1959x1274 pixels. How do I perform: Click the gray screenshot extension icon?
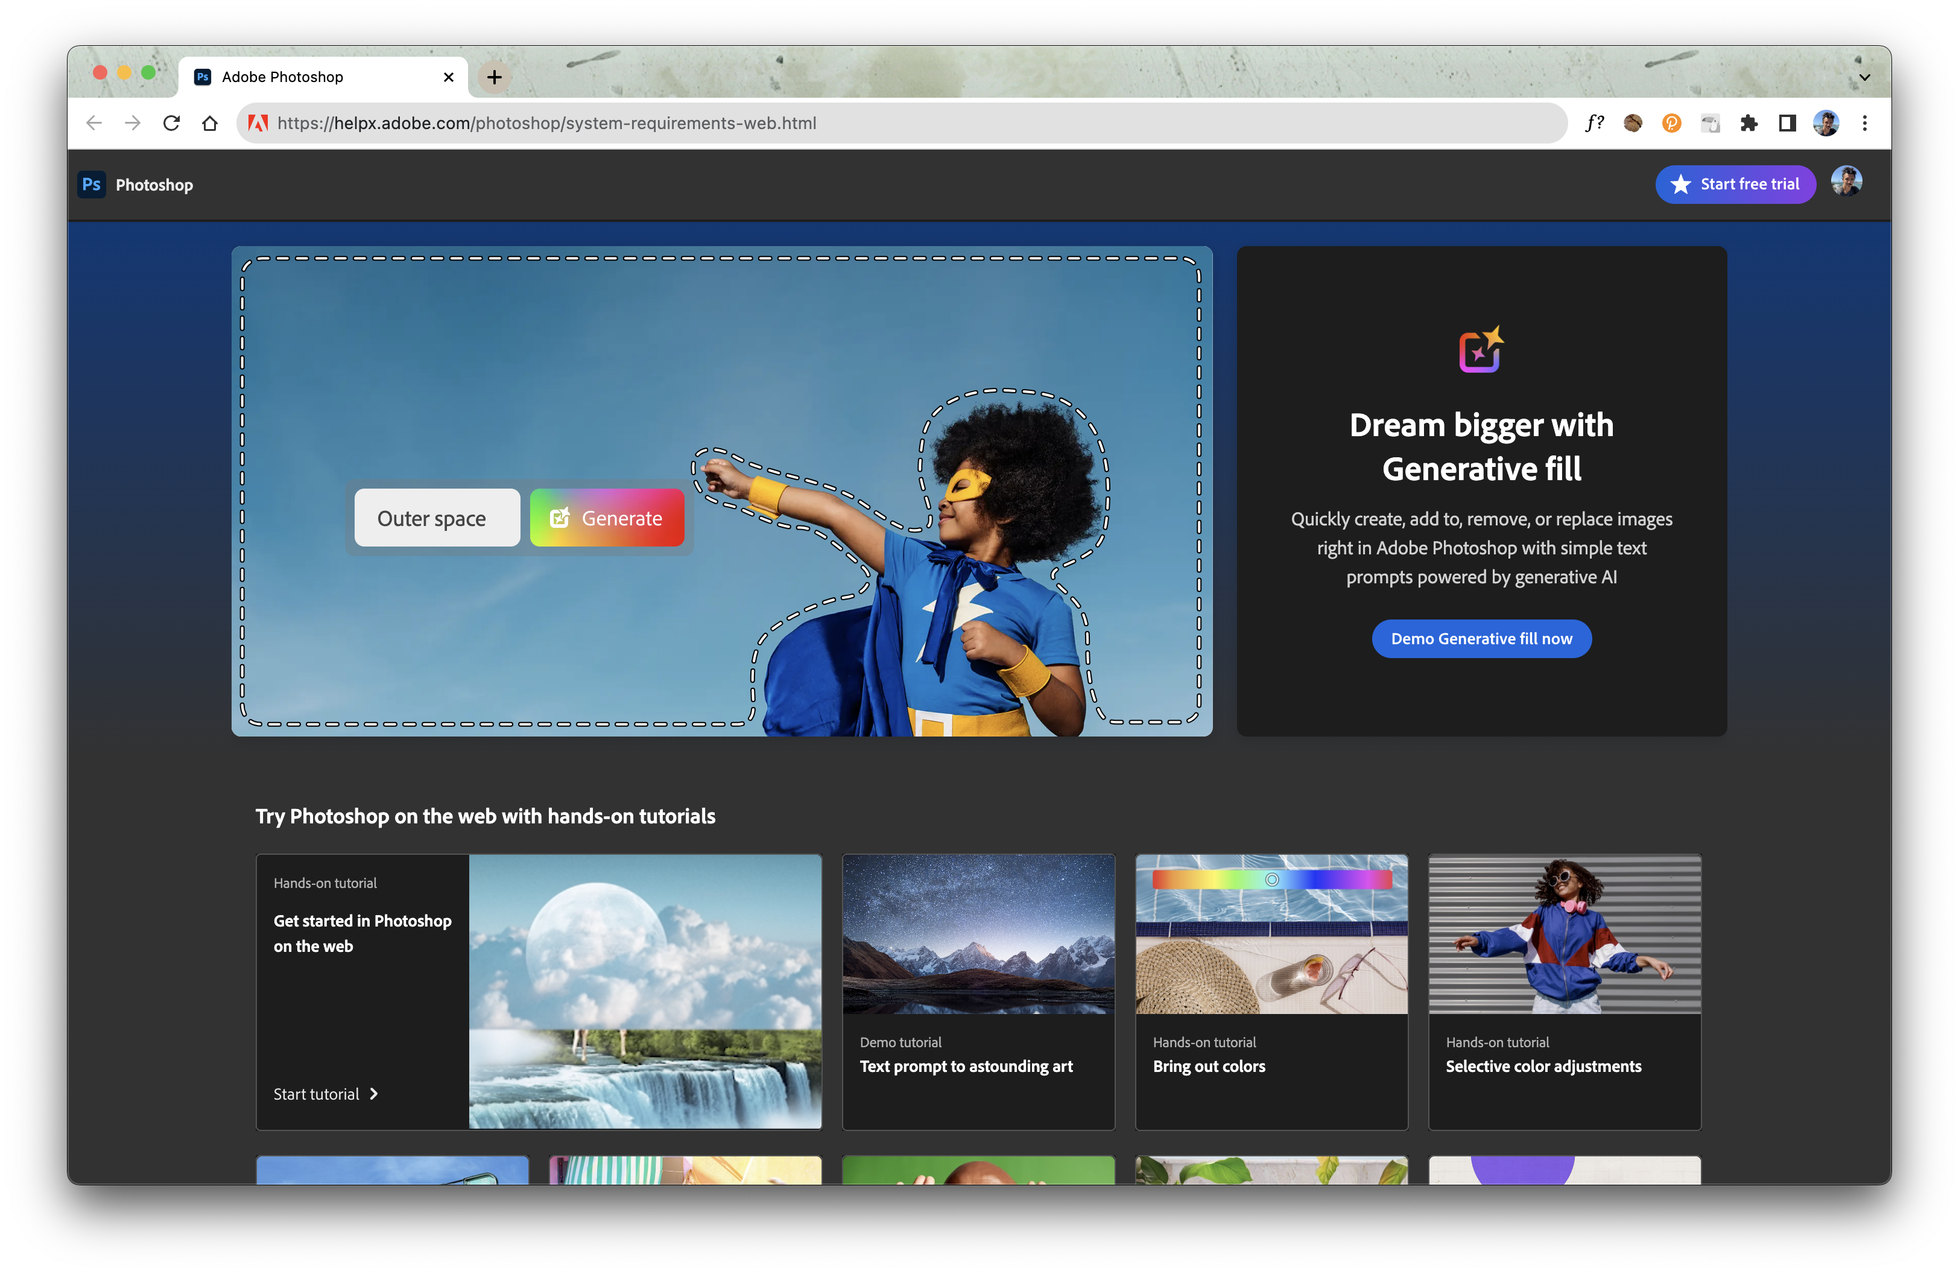coord(1711,124)
